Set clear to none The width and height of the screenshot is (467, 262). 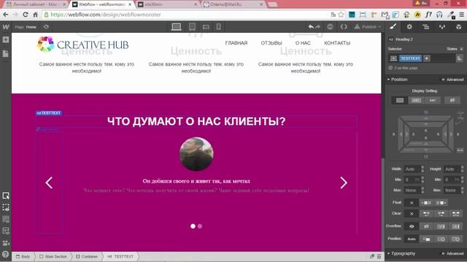(x=412, y=213)
